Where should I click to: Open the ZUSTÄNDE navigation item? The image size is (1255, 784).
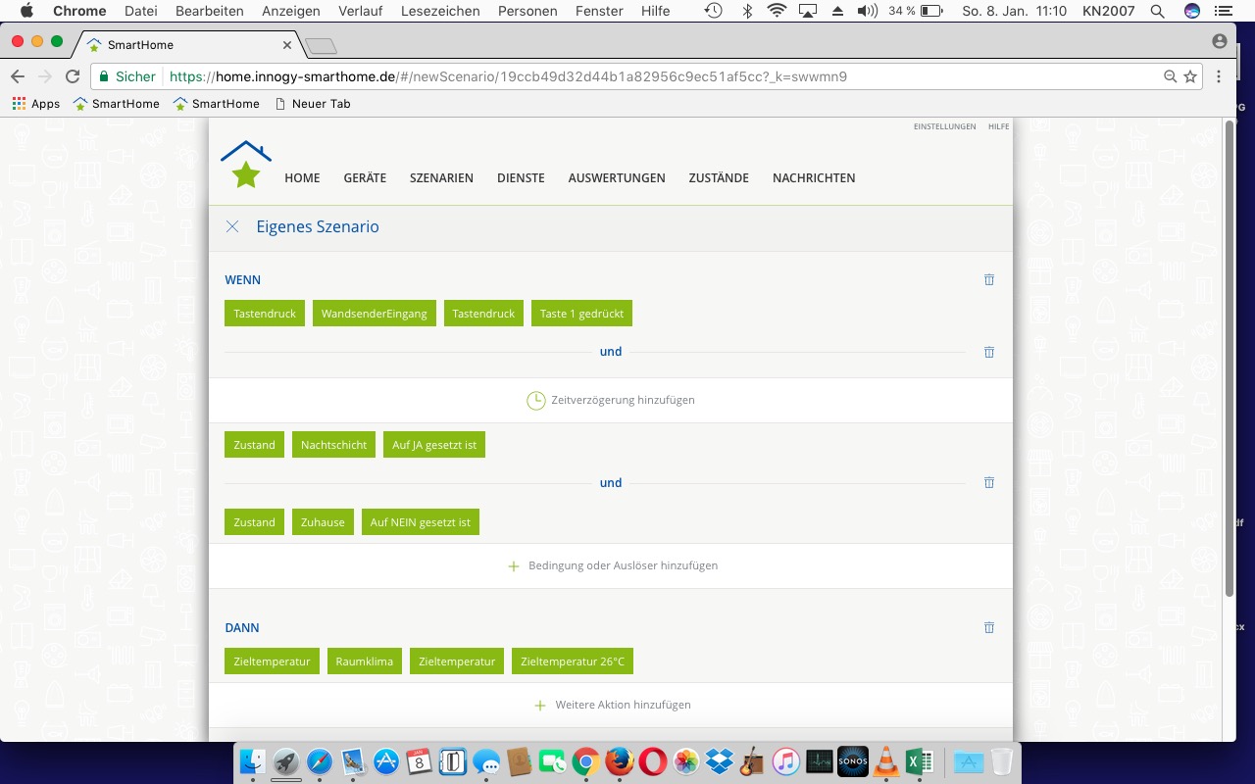pyautogui.click(x=718, y=177)
